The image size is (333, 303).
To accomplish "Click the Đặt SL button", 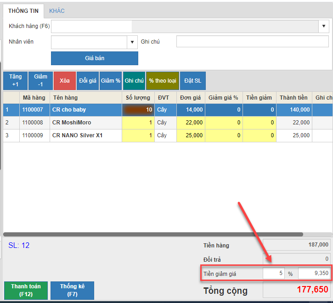I will [193, 81].
